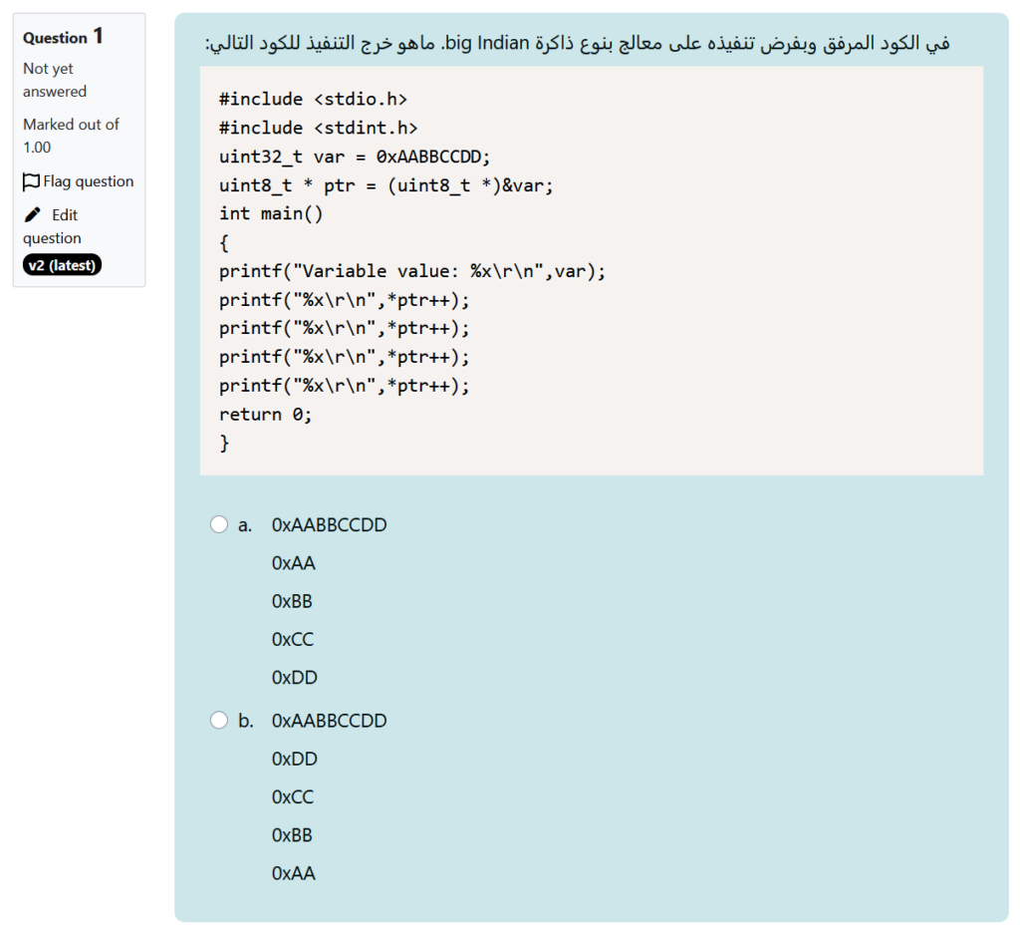The height and width of the screenshot is (940, 1020).
Task: Click the Question 1 heading
Action: pyautogui.click(x=63, y=37)
